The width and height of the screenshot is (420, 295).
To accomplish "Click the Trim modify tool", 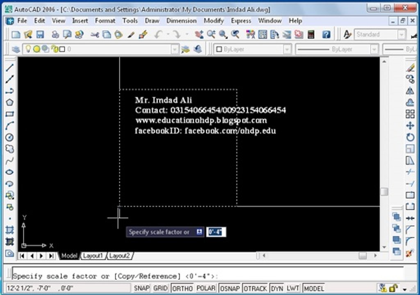I will tap(410, 172).
